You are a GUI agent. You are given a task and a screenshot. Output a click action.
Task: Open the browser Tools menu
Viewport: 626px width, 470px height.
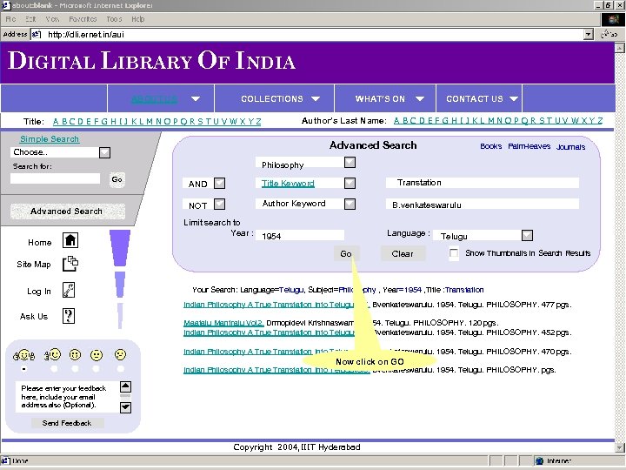[114, 19]
